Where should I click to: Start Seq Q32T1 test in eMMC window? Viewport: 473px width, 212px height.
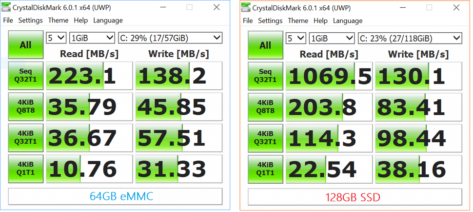tap(26, 76)
